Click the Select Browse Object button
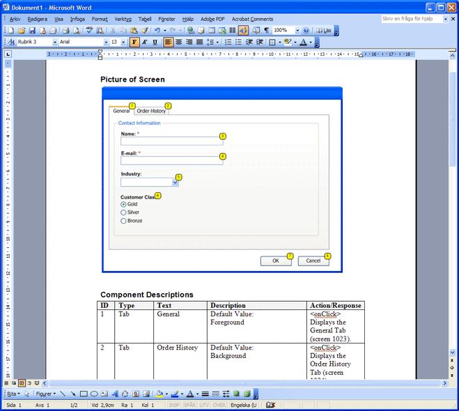Viewport: 459px width, 411px height. (452, 368)
